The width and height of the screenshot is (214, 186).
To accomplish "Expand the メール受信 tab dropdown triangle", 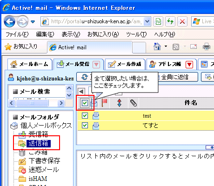I will point(96,65).
